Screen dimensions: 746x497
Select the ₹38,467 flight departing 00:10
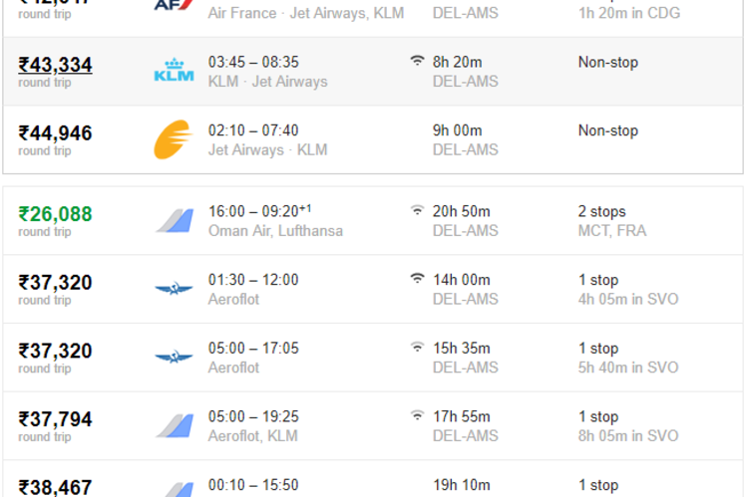pos(373,479)
